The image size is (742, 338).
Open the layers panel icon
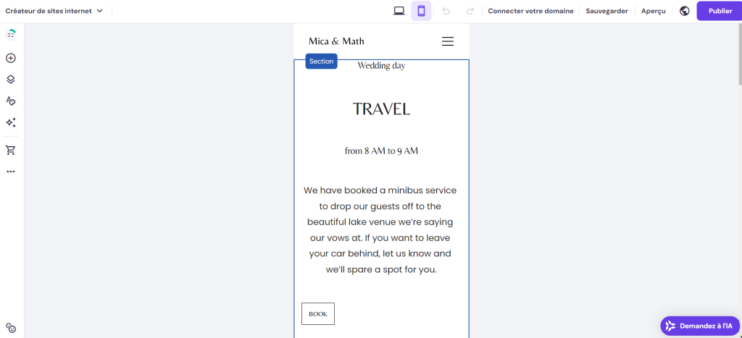pyautogui.click(x=10, y=80)
